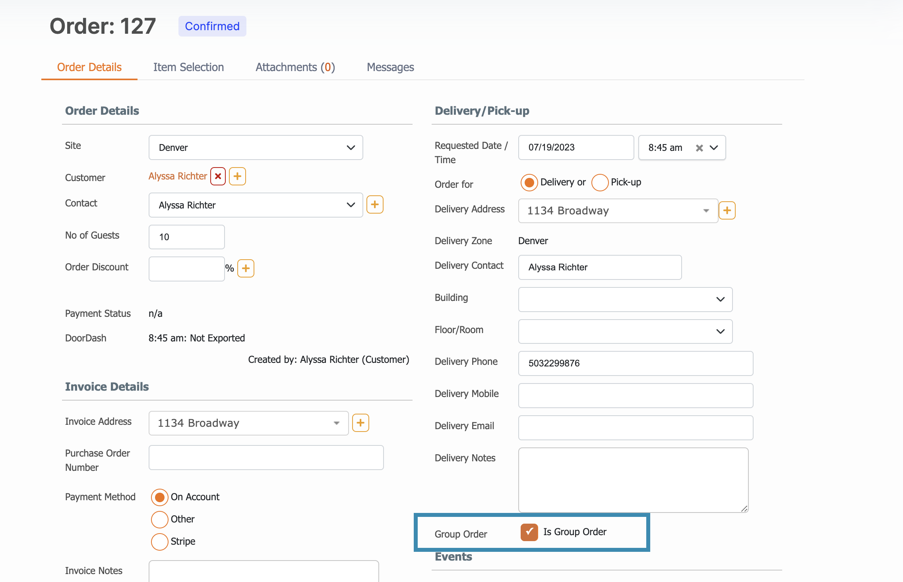Expand the requested time dropdown
This screenshot has width=903, height=582.
pos(714,148)
